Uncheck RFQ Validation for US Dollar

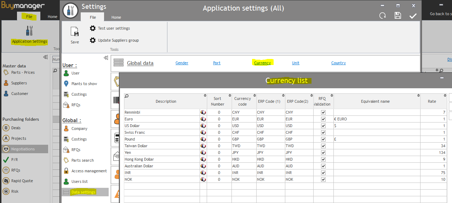[x=323, y=126]
